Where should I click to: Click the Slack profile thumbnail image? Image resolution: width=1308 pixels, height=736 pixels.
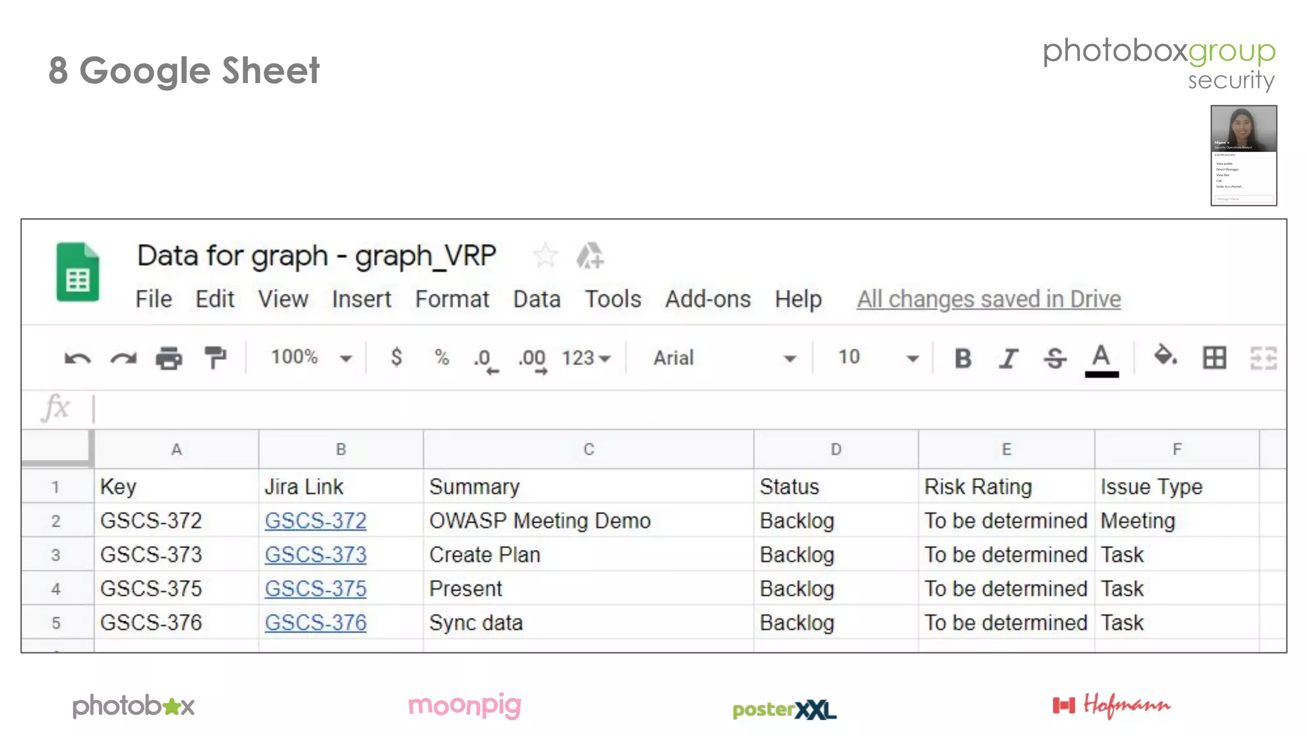[x=1243, y=155]
